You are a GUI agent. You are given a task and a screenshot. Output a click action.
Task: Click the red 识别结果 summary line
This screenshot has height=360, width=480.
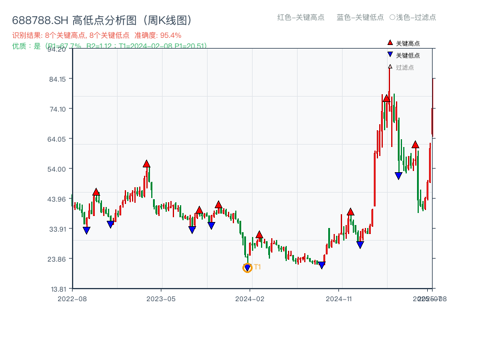[97, 35]
